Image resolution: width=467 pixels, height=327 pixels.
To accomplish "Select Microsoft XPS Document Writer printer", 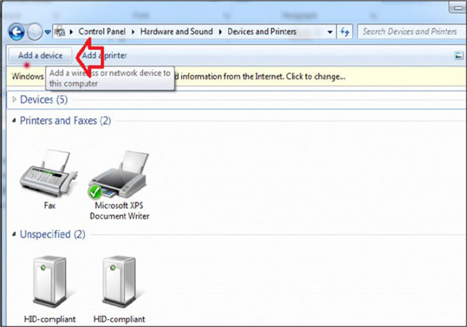I will tap(119, 176).
